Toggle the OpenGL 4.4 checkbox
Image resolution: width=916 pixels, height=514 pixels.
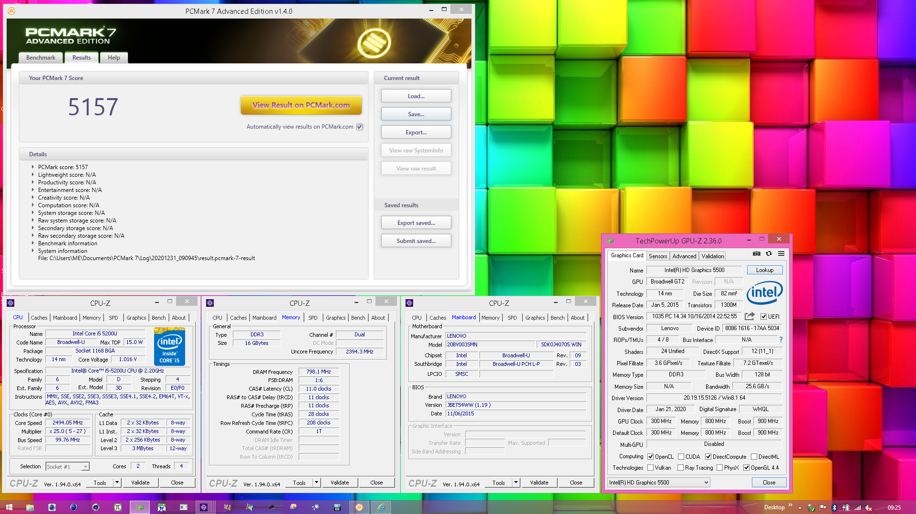tap(746, 468)
